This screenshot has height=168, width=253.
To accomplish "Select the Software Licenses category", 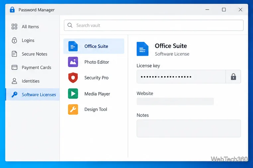I will point(33,95).
